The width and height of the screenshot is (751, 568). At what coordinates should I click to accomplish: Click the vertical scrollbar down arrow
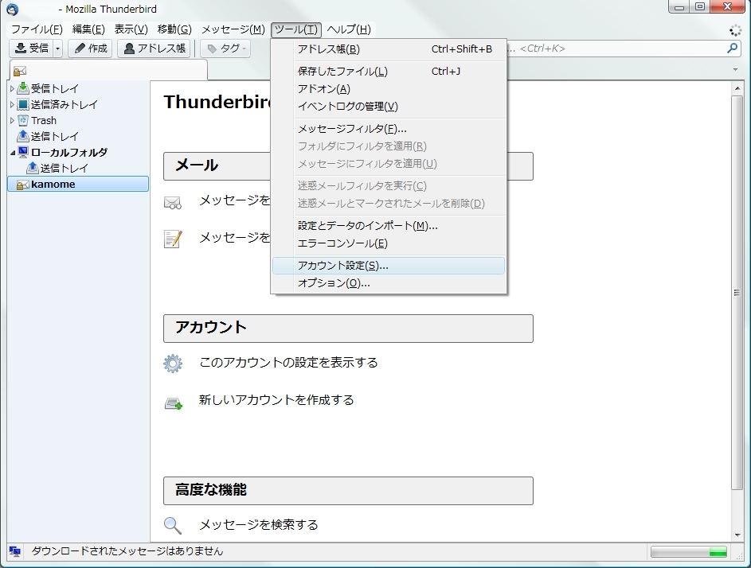point(737,535)
